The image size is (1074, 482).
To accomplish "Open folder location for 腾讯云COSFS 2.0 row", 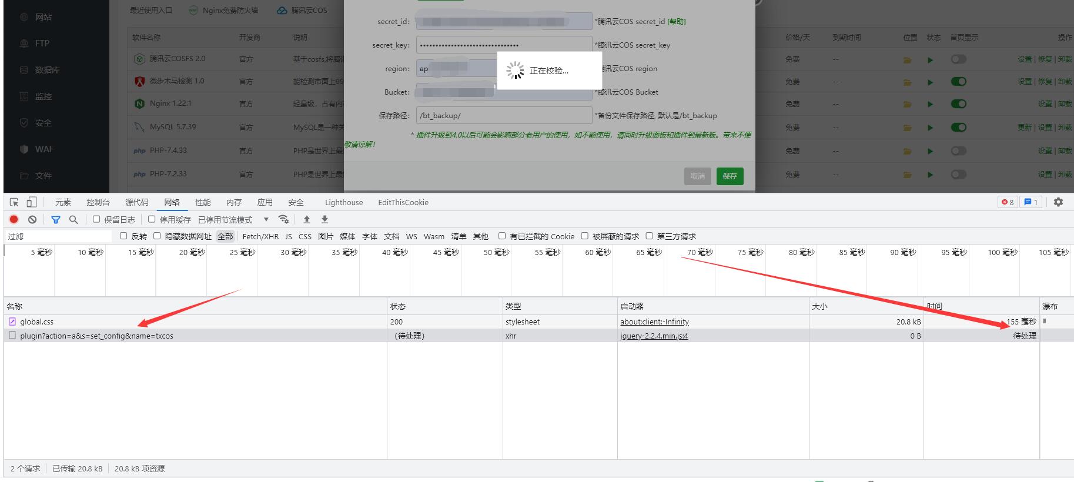I will click(908, 60).
